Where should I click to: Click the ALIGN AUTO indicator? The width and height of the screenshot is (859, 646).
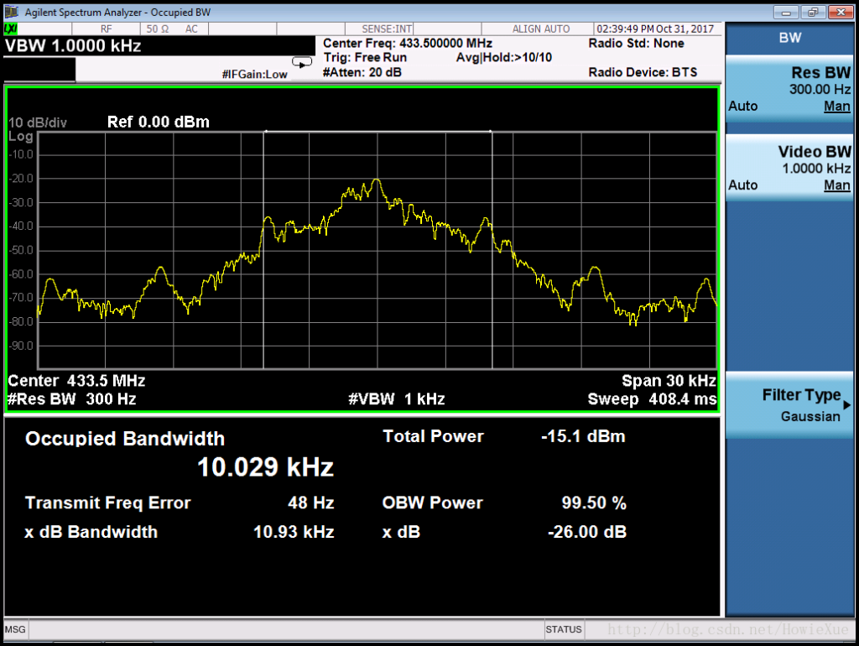coord(541,29)
